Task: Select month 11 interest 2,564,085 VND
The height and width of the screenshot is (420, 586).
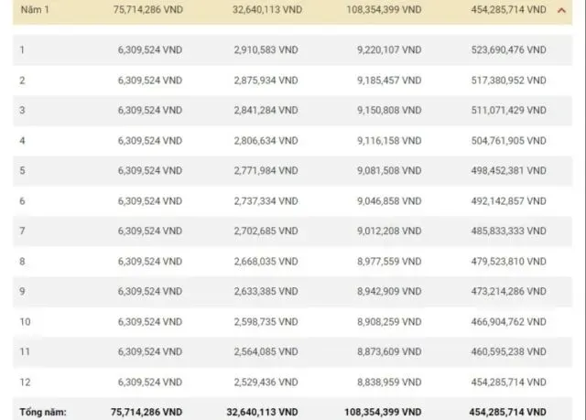Action: (263, 350)
